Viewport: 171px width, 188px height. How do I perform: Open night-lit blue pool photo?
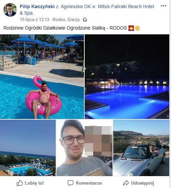[x=127, y=76]
